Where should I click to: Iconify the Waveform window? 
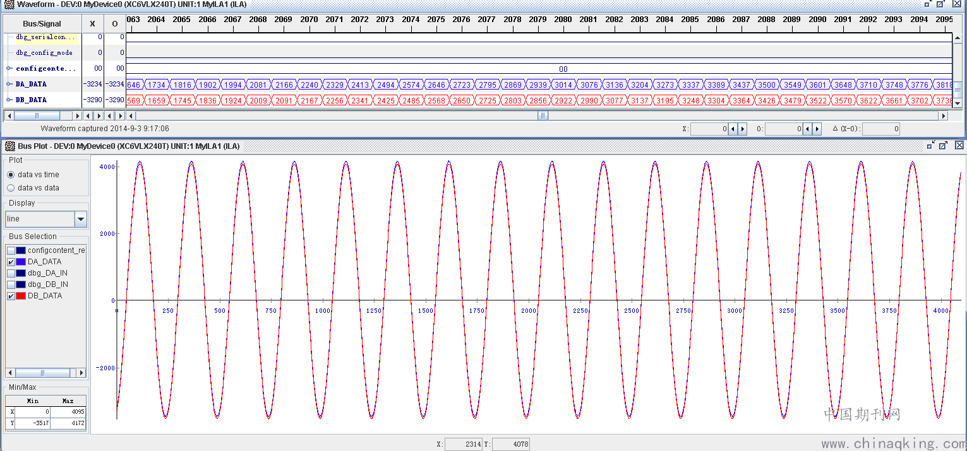tap(928, 4)
